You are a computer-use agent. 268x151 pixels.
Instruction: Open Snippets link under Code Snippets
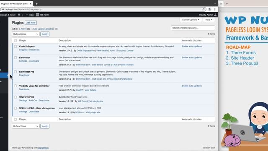[x=23, y=50]
